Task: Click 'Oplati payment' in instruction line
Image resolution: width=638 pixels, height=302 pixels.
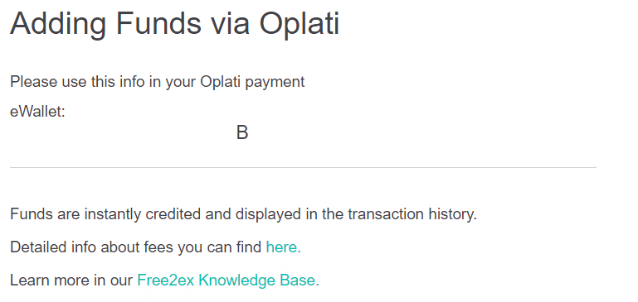Action: (x=252, y=82)
